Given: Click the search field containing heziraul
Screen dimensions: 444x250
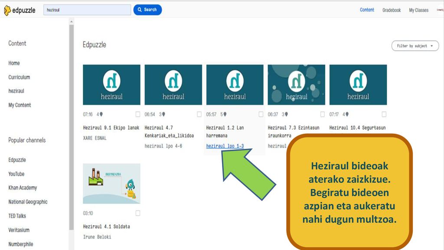Looking at the screenshot, I should pyautogui.click(x=87, y=10).
